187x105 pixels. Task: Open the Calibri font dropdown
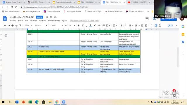[56, 25]
